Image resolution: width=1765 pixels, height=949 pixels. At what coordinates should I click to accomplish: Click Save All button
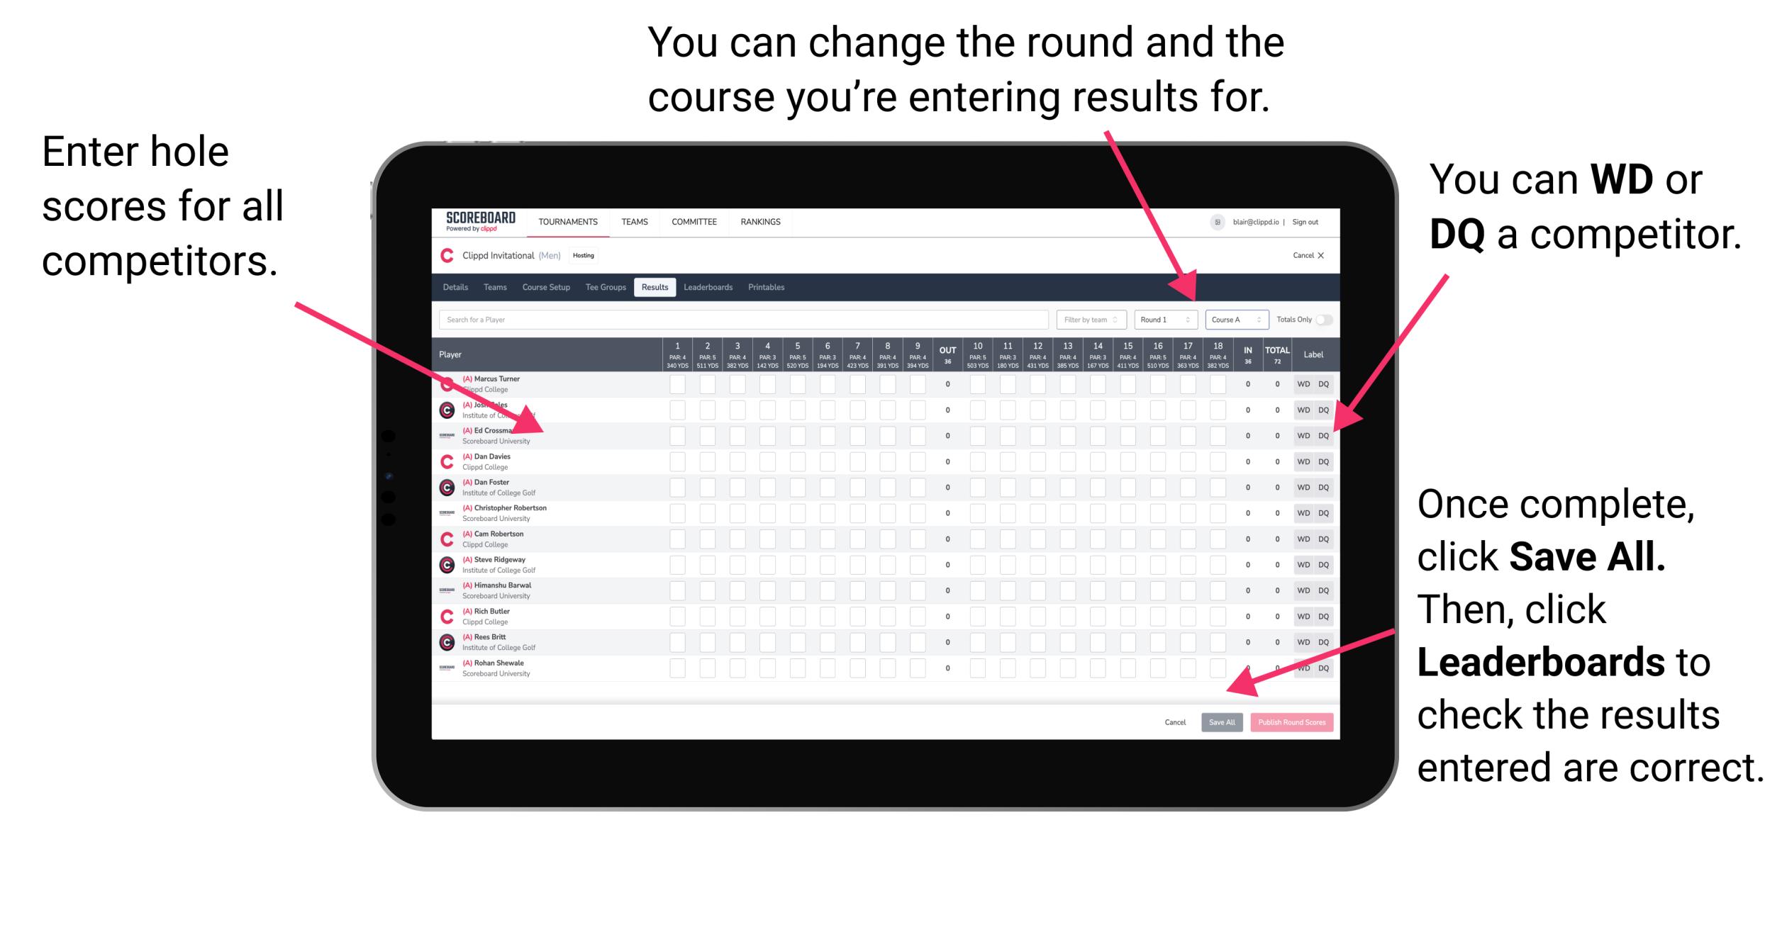coord(1220,722)
